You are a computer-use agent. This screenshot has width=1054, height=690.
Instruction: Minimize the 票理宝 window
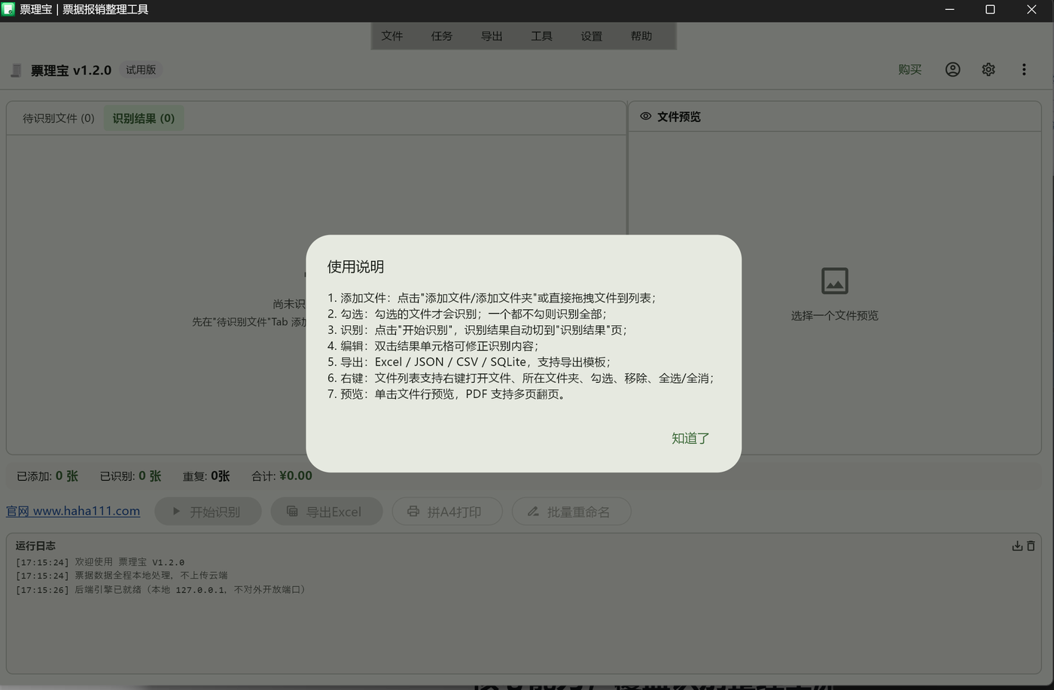[x=949, y=10]
